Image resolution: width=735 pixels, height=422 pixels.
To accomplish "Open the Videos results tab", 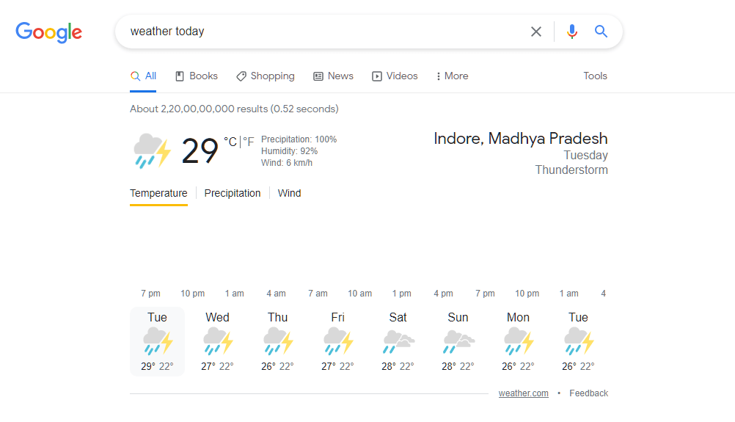I will point(395,76).
